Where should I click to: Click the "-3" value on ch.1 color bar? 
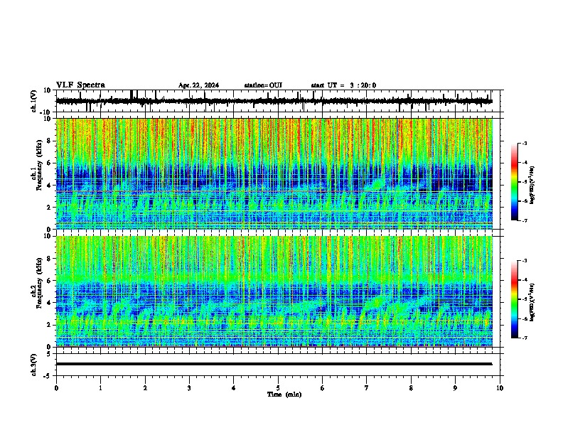(524, 144)
